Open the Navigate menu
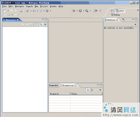This screenshot has width=140, height=117. 20,6
